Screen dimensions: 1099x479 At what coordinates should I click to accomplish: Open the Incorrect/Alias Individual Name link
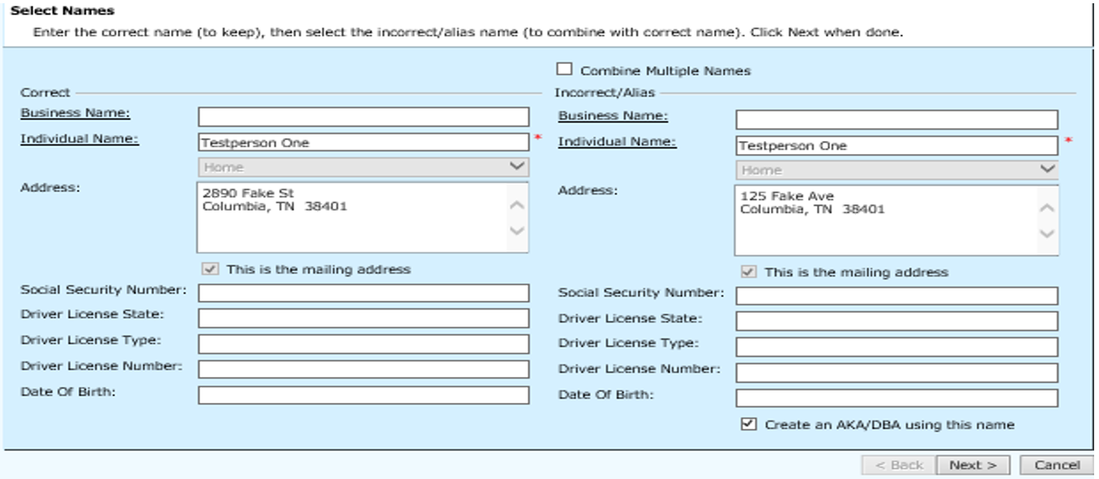pyautogui.click(x=617, y=142)
